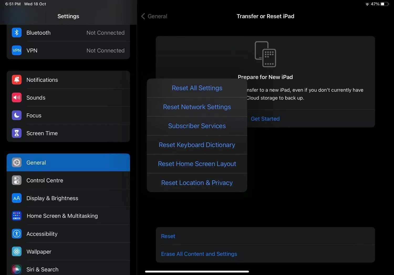Viewport: 394px width, 275px height.
Task: Tap the Settings sidebar title
Action: (68, 16)
